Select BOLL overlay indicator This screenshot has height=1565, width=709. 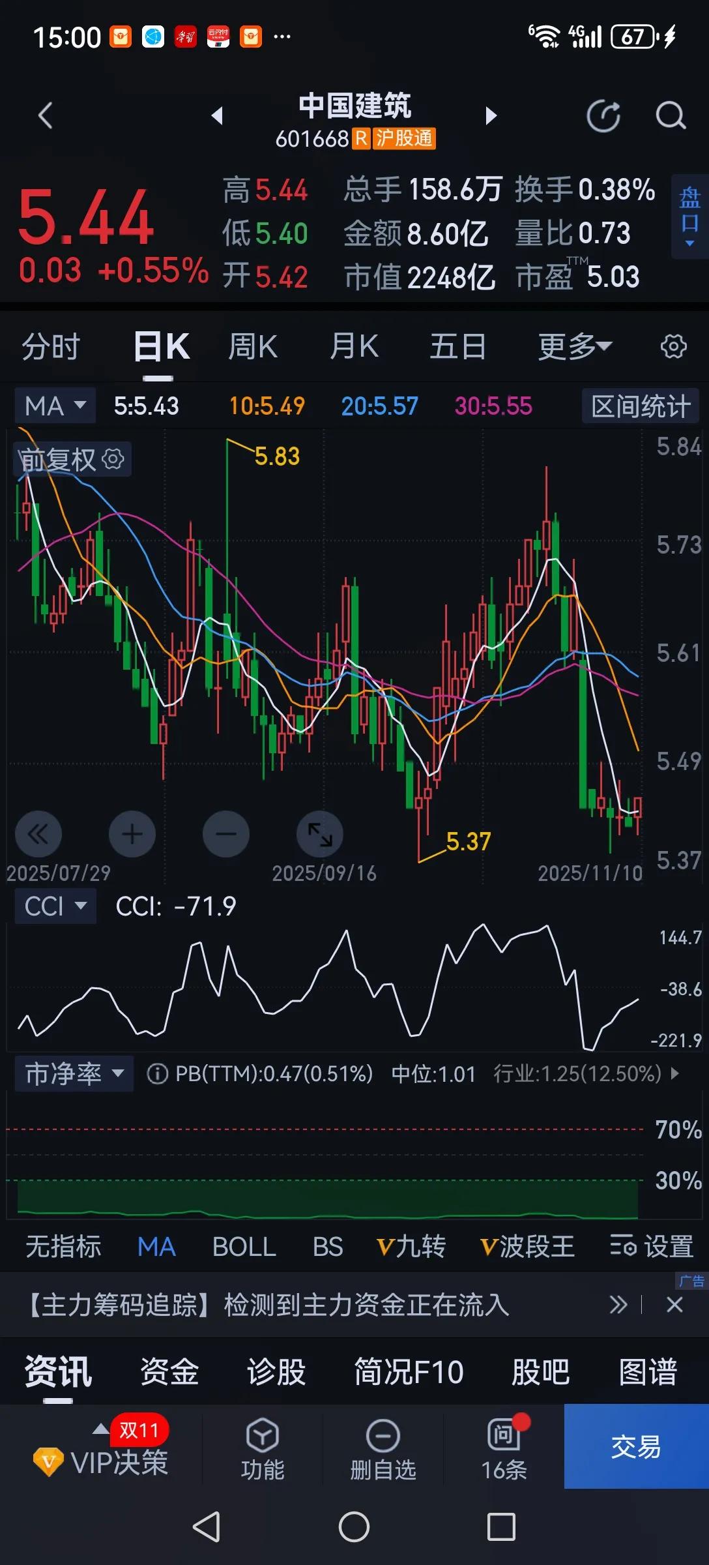(244, 1246)
